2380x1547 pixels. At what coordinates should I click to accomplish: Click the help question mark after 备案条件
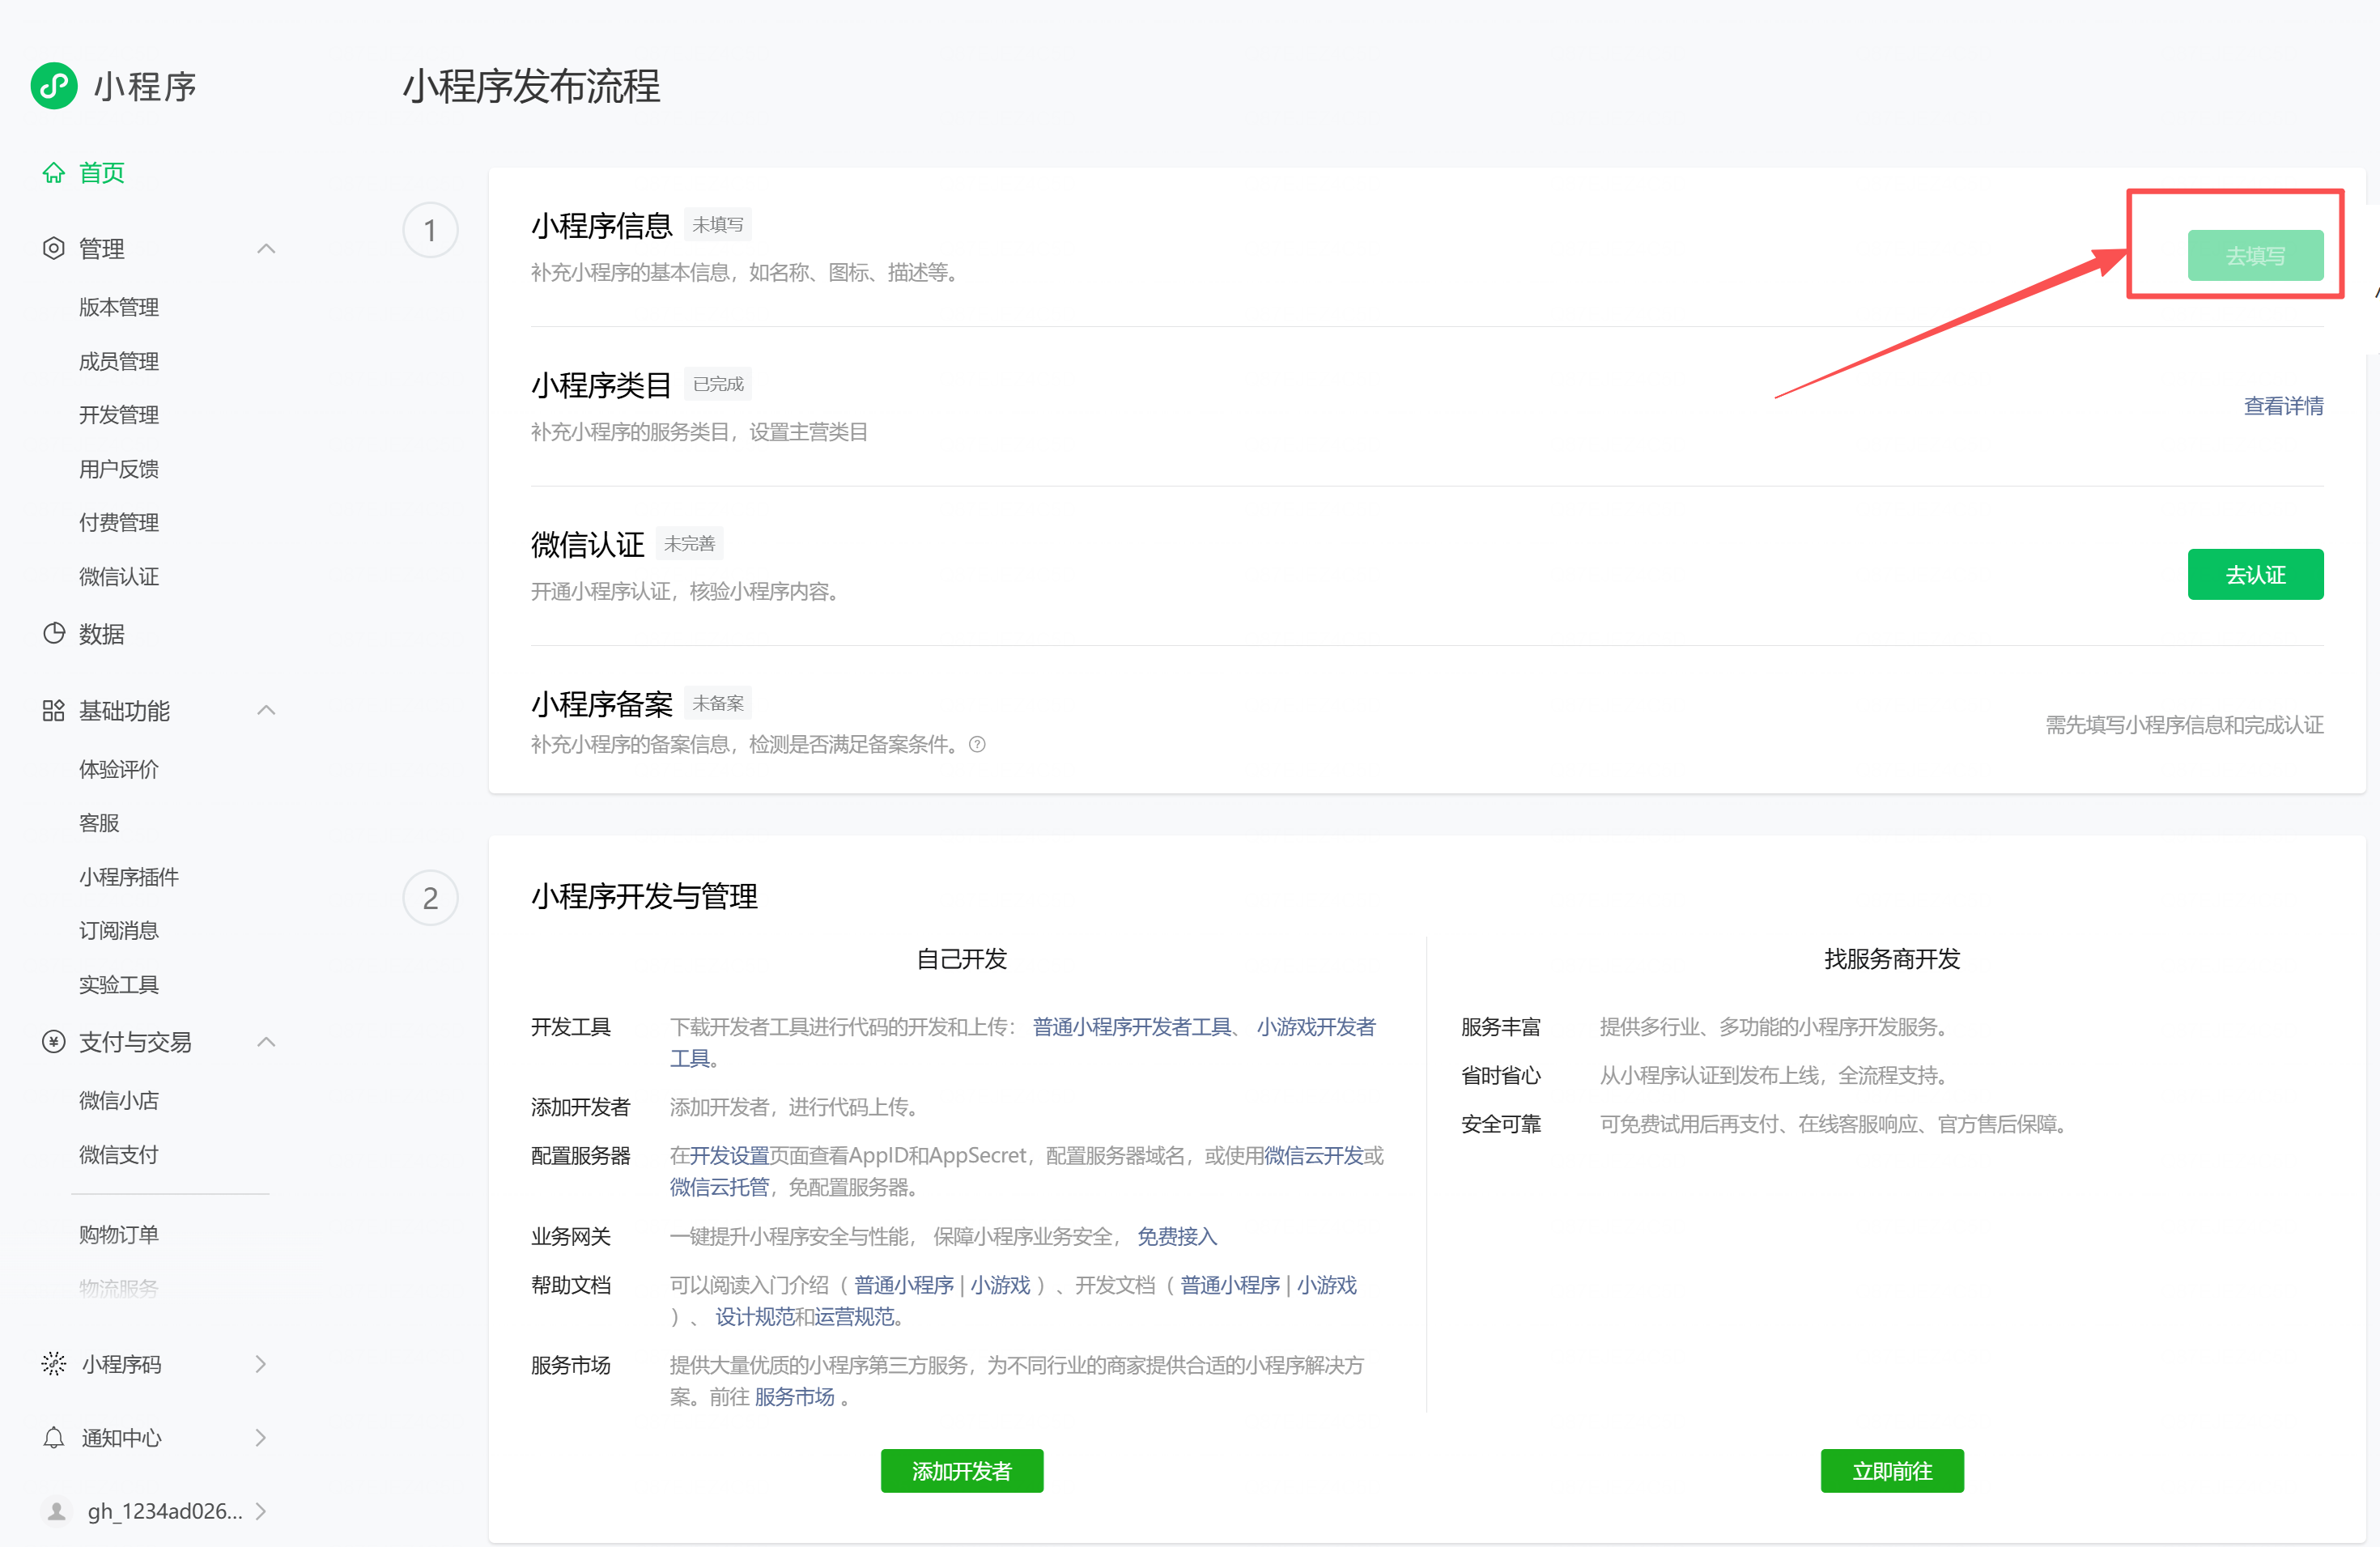(978, 744)
